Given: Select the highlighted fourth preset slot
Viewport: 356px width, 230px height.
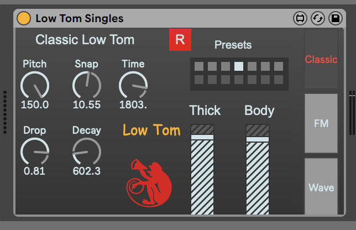Looking at the screenshot, I should coord(239,67).
